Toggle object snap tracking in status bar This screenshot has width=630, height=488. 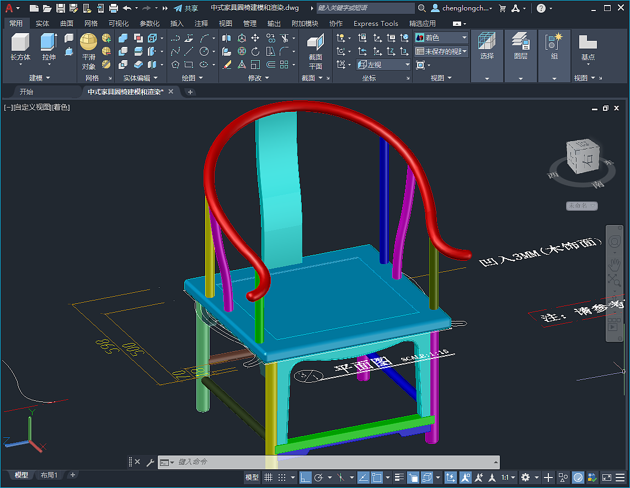(363, 478)
